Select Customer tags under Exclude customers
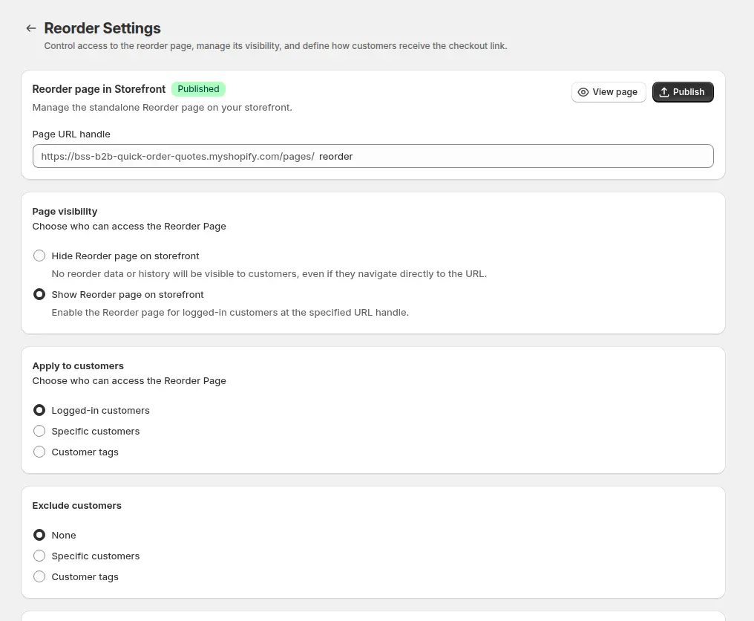 (39, 576)
